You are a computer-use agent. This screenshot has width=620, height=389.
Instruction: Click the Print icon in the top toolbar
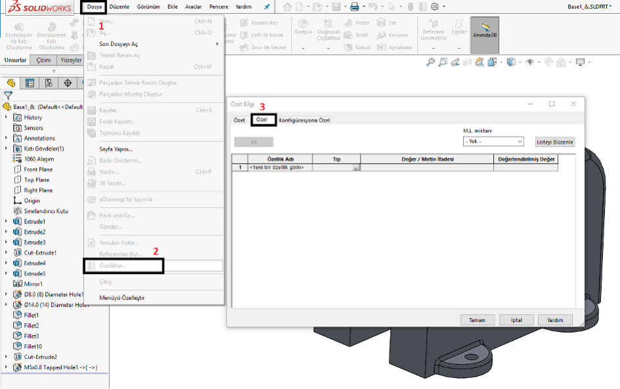point(354,7)
